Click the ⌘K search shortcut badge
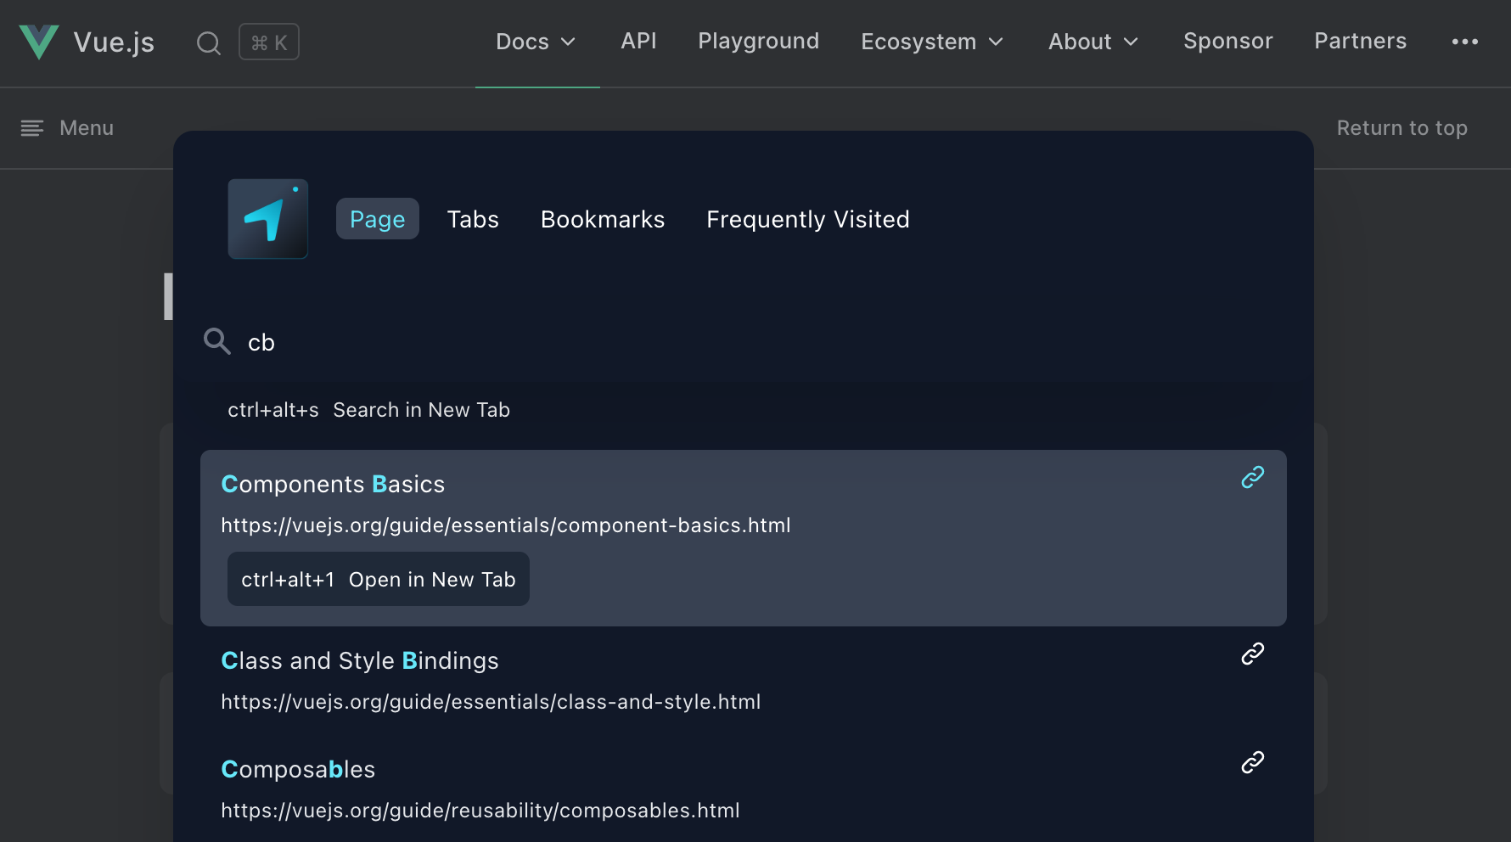Image resolution: width=1511 pixels, height=842 pixels. point(269,42)
